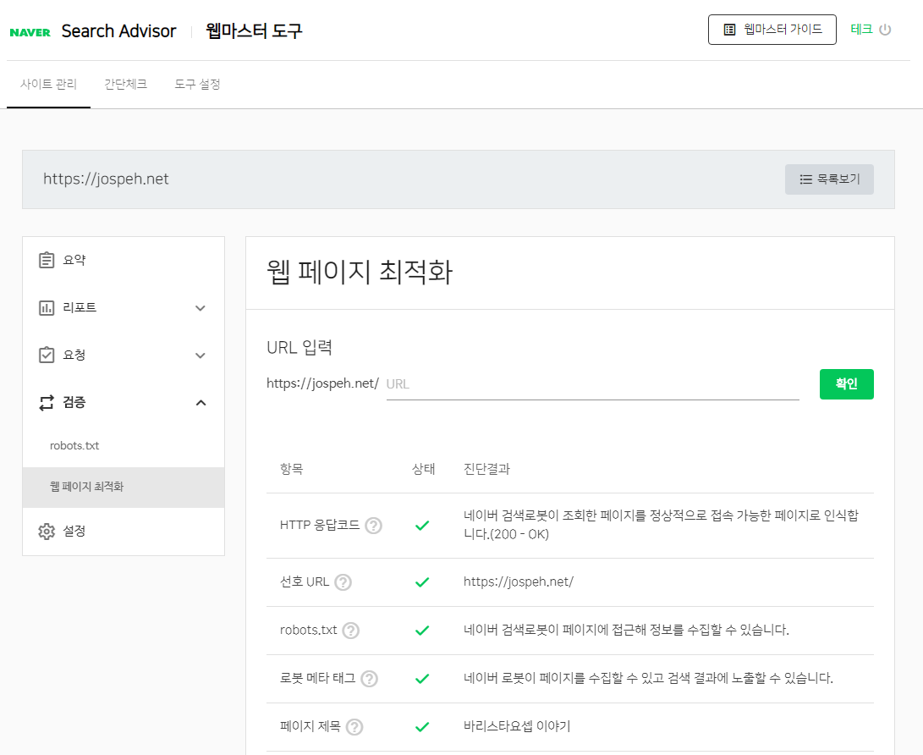Click 페이지 제목 green check mark
This screenshot has height=755, width=923.
click(x=422, y=727)
